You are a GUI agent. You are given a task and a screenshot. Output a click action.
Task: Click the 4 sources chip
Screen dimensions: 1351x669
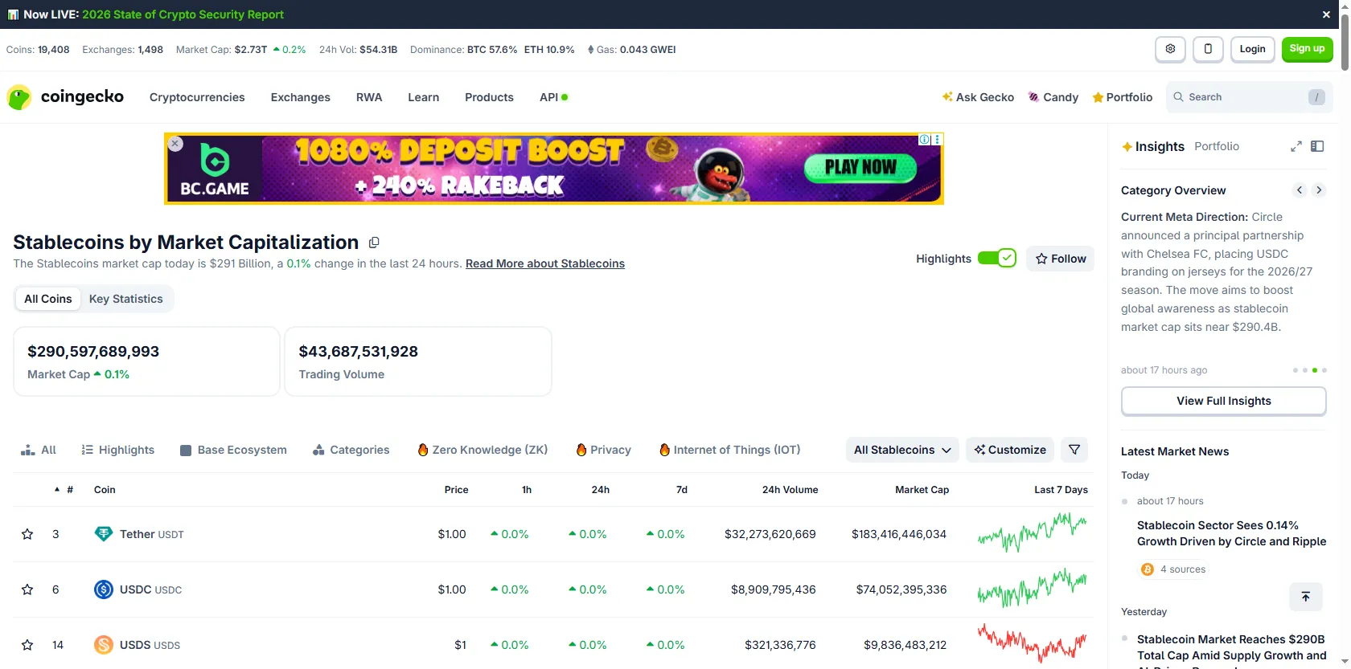coord(1174,569)
